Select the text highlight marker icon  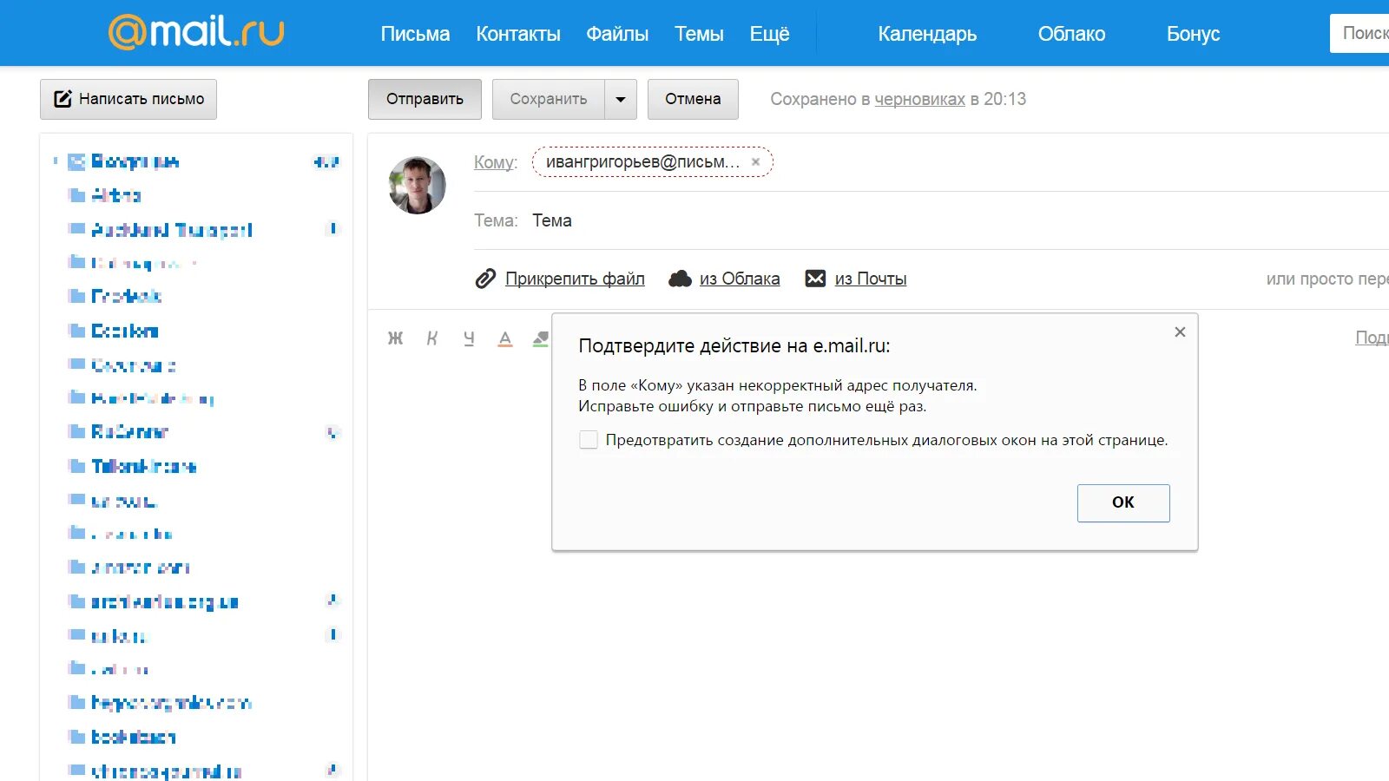540,338
